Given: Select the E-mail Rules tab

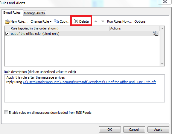Looking at the screenshot, I should (x=12, y=13).
